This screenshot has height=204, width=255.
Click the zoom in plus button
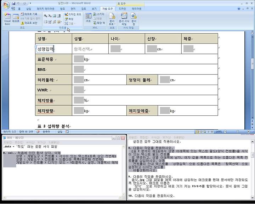point(249,132)
